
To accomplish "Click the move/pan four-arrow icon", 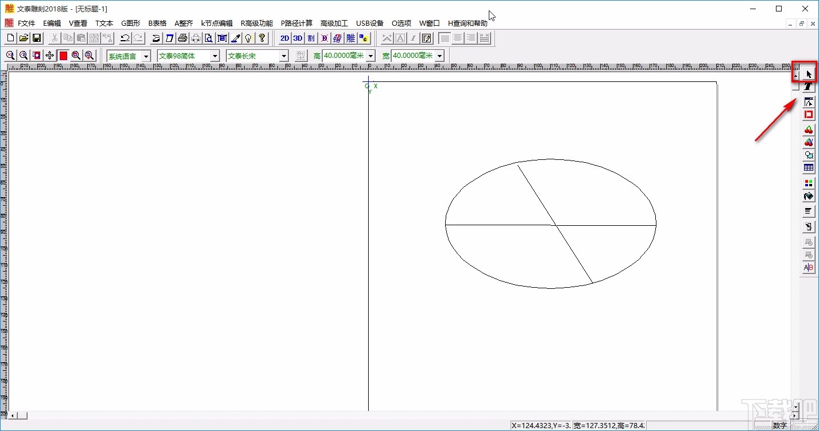I will click(50, 56).
